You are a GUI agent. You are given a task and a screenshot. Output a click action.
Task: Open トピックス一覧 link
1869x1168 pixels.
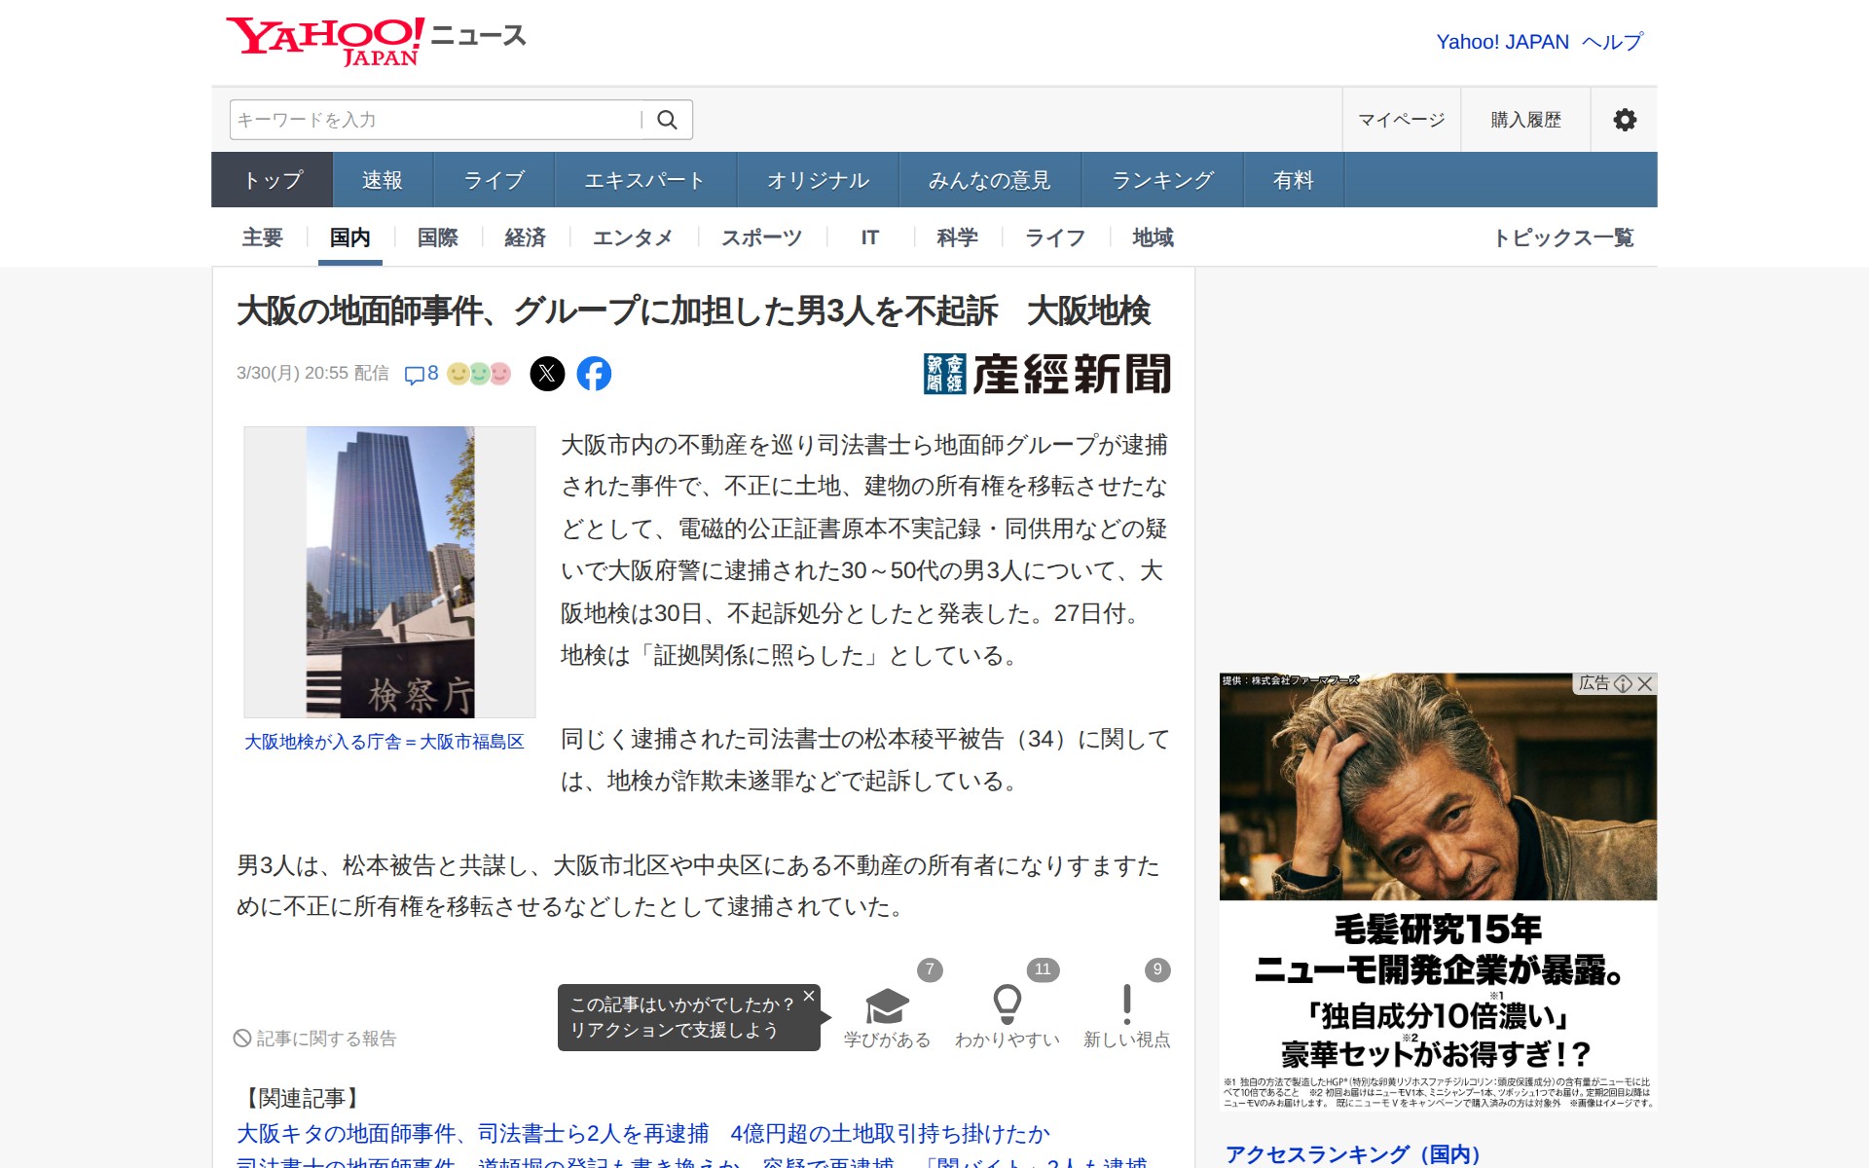pyautogui.click(x=1562, y=237)
